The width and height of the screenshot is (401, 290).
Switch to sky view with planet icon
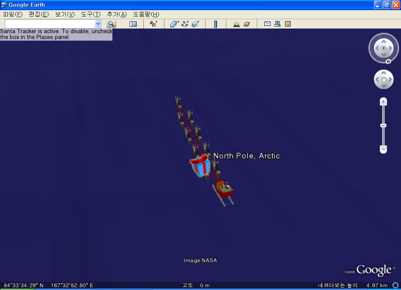247,24
